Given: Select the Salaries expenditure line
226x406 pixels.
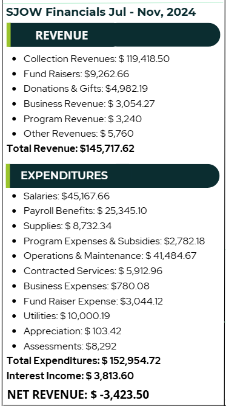Looking at the screenshot, I should pos(67,196).
